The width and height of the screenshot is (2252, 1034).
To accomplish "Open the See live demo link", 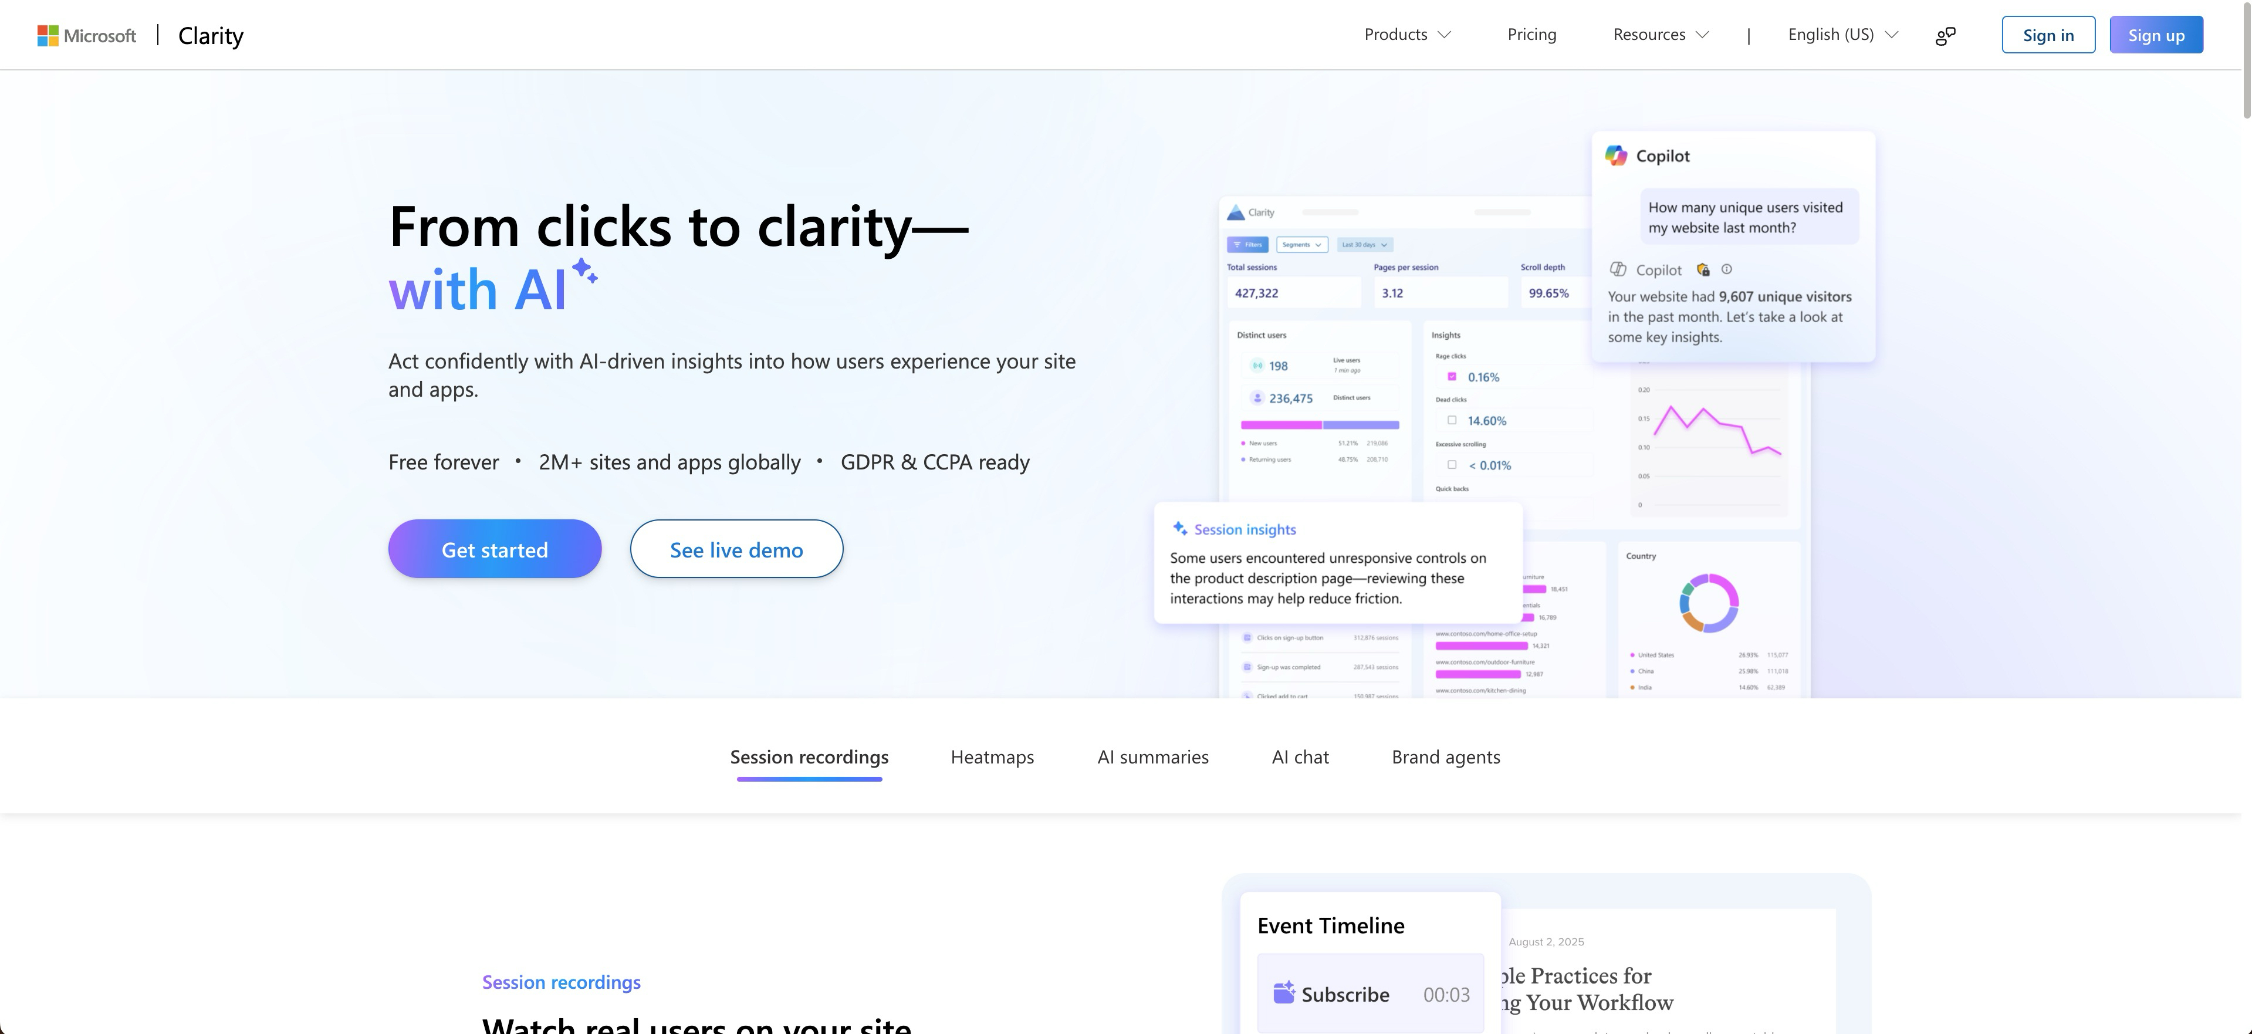I will tap(736, 549).
